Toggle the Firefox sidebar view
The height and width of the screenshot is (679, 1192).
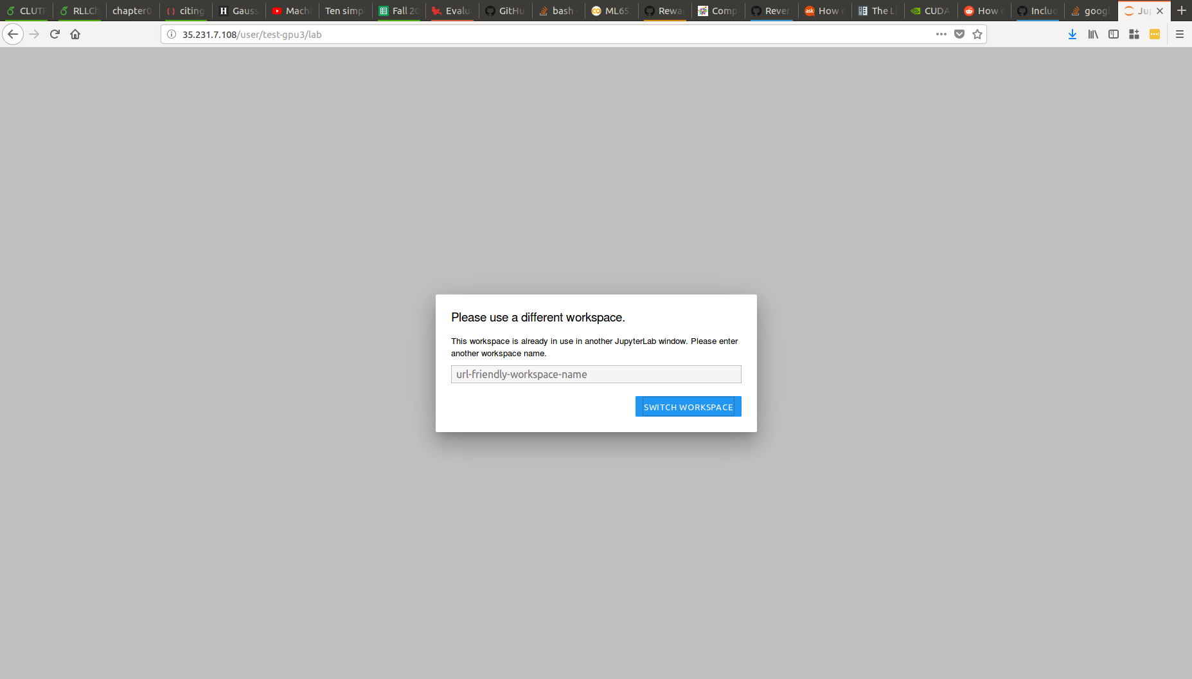click(1113, 34)
